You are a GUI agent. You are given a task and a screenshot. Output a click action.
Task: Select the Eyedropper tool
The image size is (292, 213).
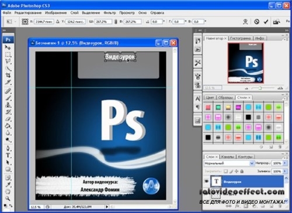(x=8, y=184)
